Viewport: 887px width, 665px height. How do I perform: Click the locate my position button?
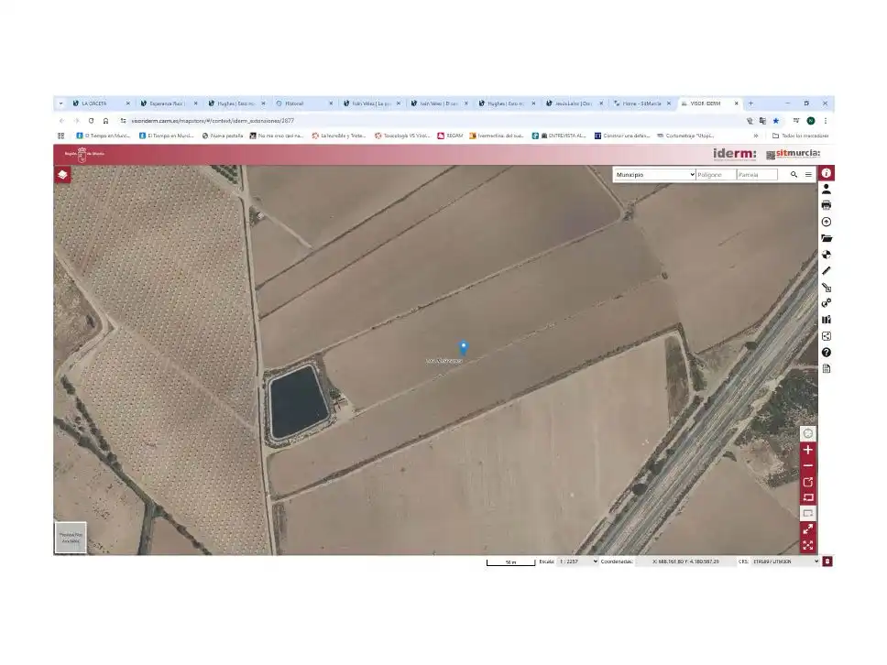click(x=808, y=434)
